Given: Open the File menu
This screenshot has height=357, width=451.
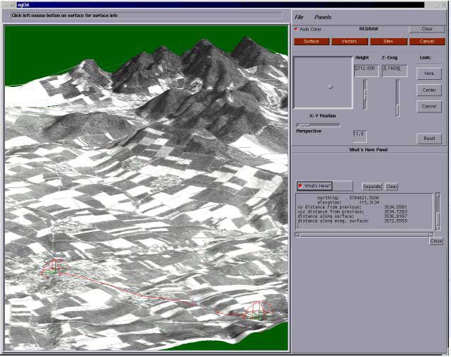Looking at the screenshot, I should [x=299, y=17].
